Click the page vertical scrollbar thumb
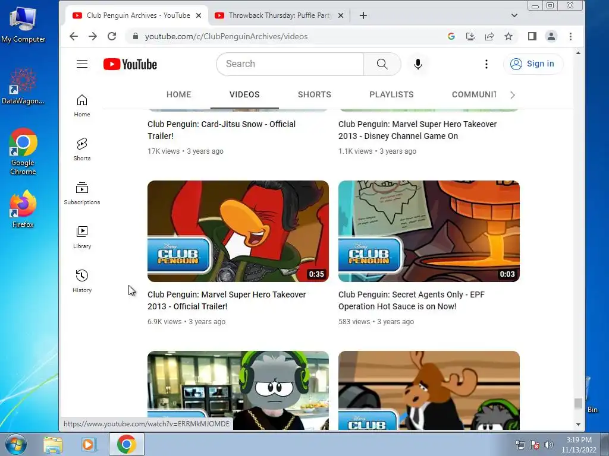 point(578,403)
